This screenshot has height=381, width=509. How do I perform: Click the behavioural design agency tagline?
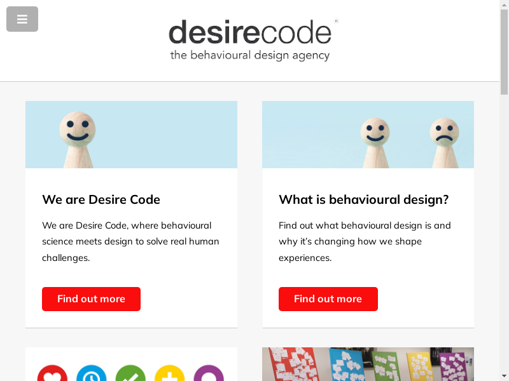point(250,55)
